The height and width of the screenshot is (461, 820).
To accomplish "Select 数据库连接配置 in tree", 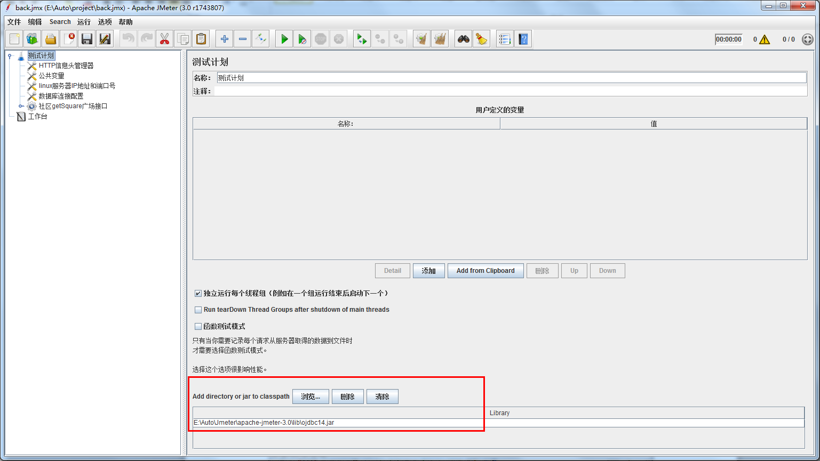I will coord(61,96).
